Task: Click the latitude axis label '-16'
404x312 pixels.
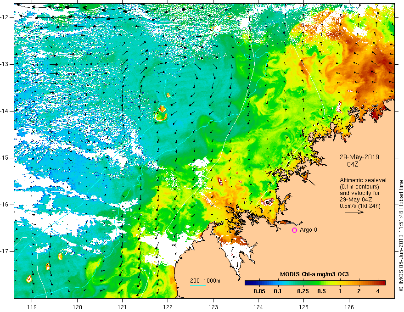Action: pos(5,205)
